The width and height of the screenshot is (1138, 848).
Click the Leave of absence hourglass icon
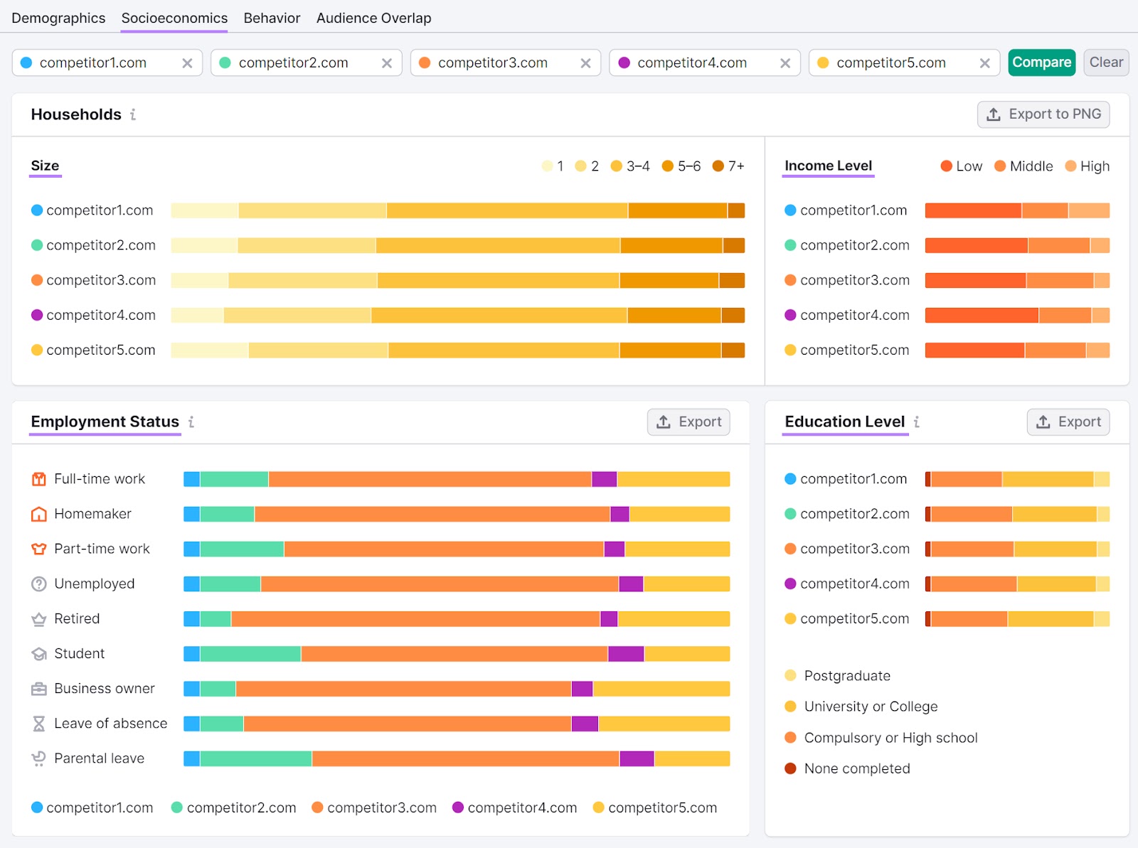coord(38,723)
